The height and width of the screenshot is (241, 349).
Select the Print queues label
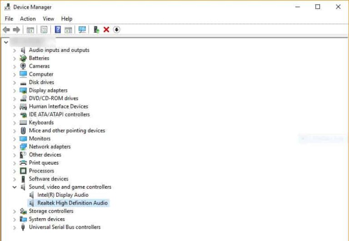click(44, 163)
